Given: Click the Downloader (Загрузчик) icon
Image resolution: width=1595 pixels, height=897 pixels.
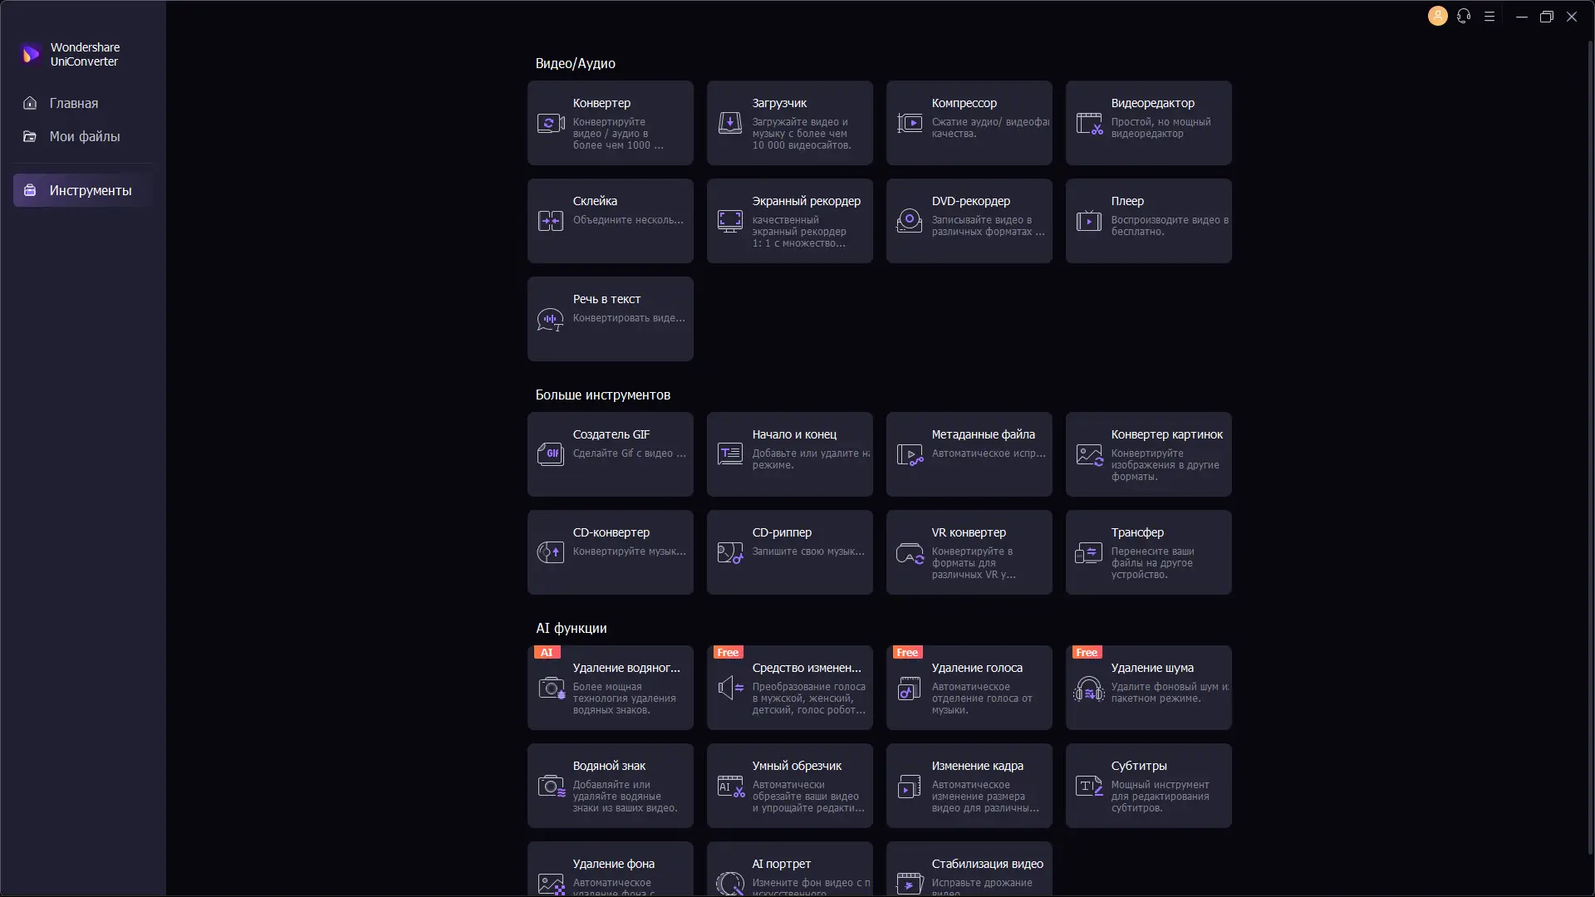Looking at the screenshot, I should [729, 124].
